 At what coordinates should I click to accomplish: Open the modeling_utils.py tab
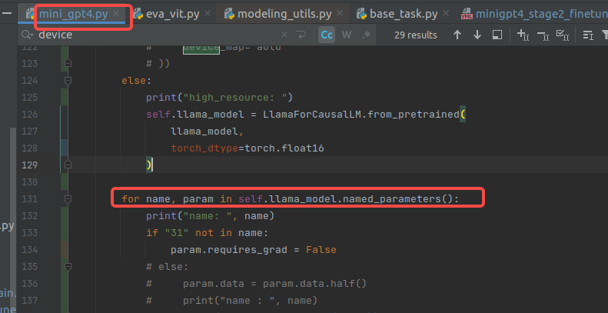284,15
